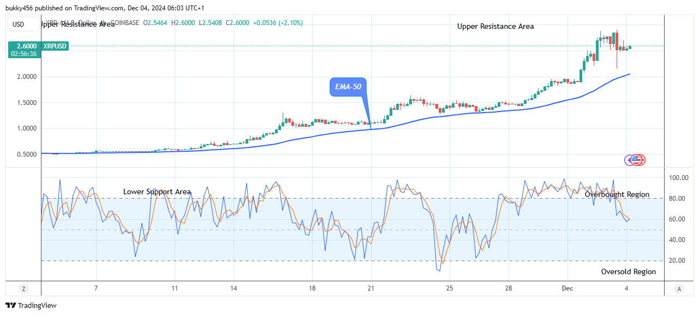Toggle the Z timezone button

tap(23, 288)
